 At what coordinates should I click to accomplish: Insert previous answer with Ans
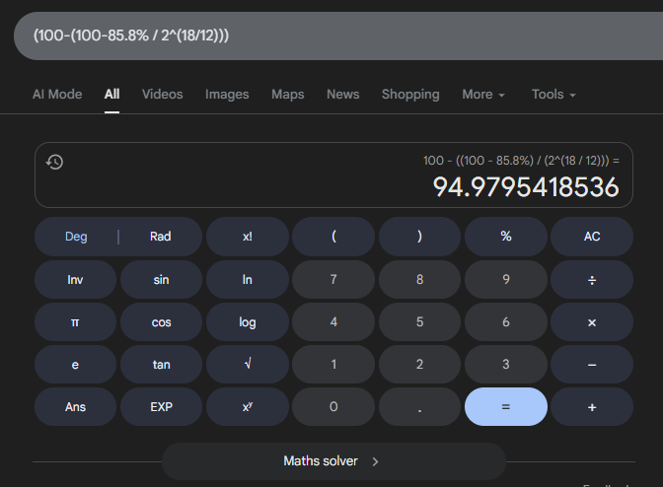75,407
